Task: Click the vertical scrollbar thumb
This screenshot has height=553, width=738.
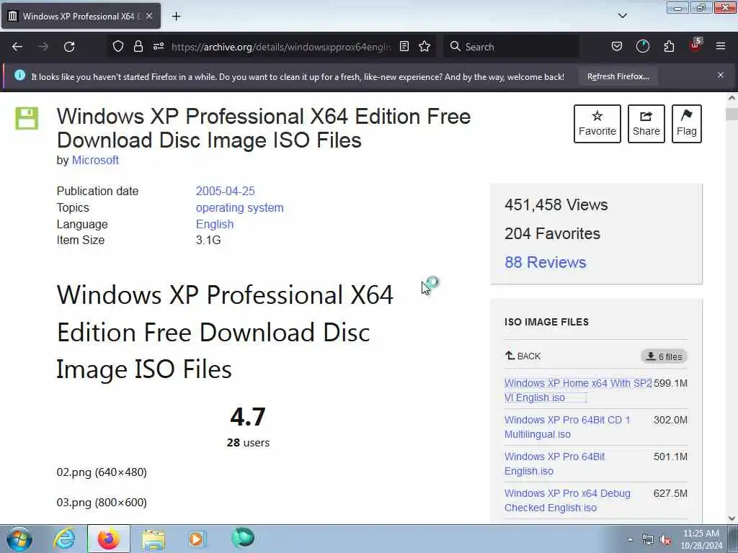Action: tap(732, 114)
